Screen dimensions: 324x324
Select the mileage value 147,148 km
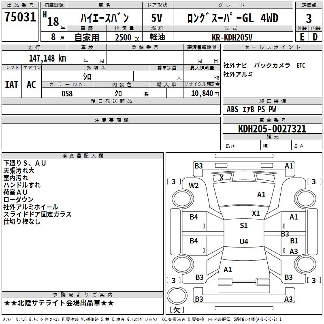coord(47,58)
